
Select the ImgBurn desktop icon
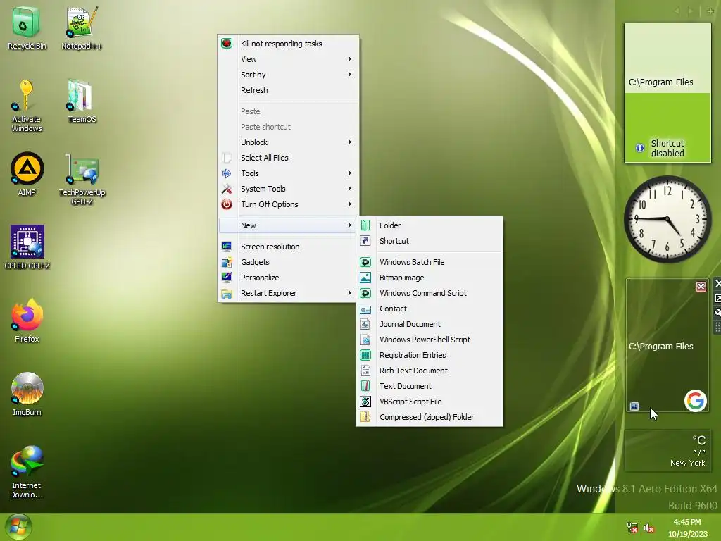(27, 394)
